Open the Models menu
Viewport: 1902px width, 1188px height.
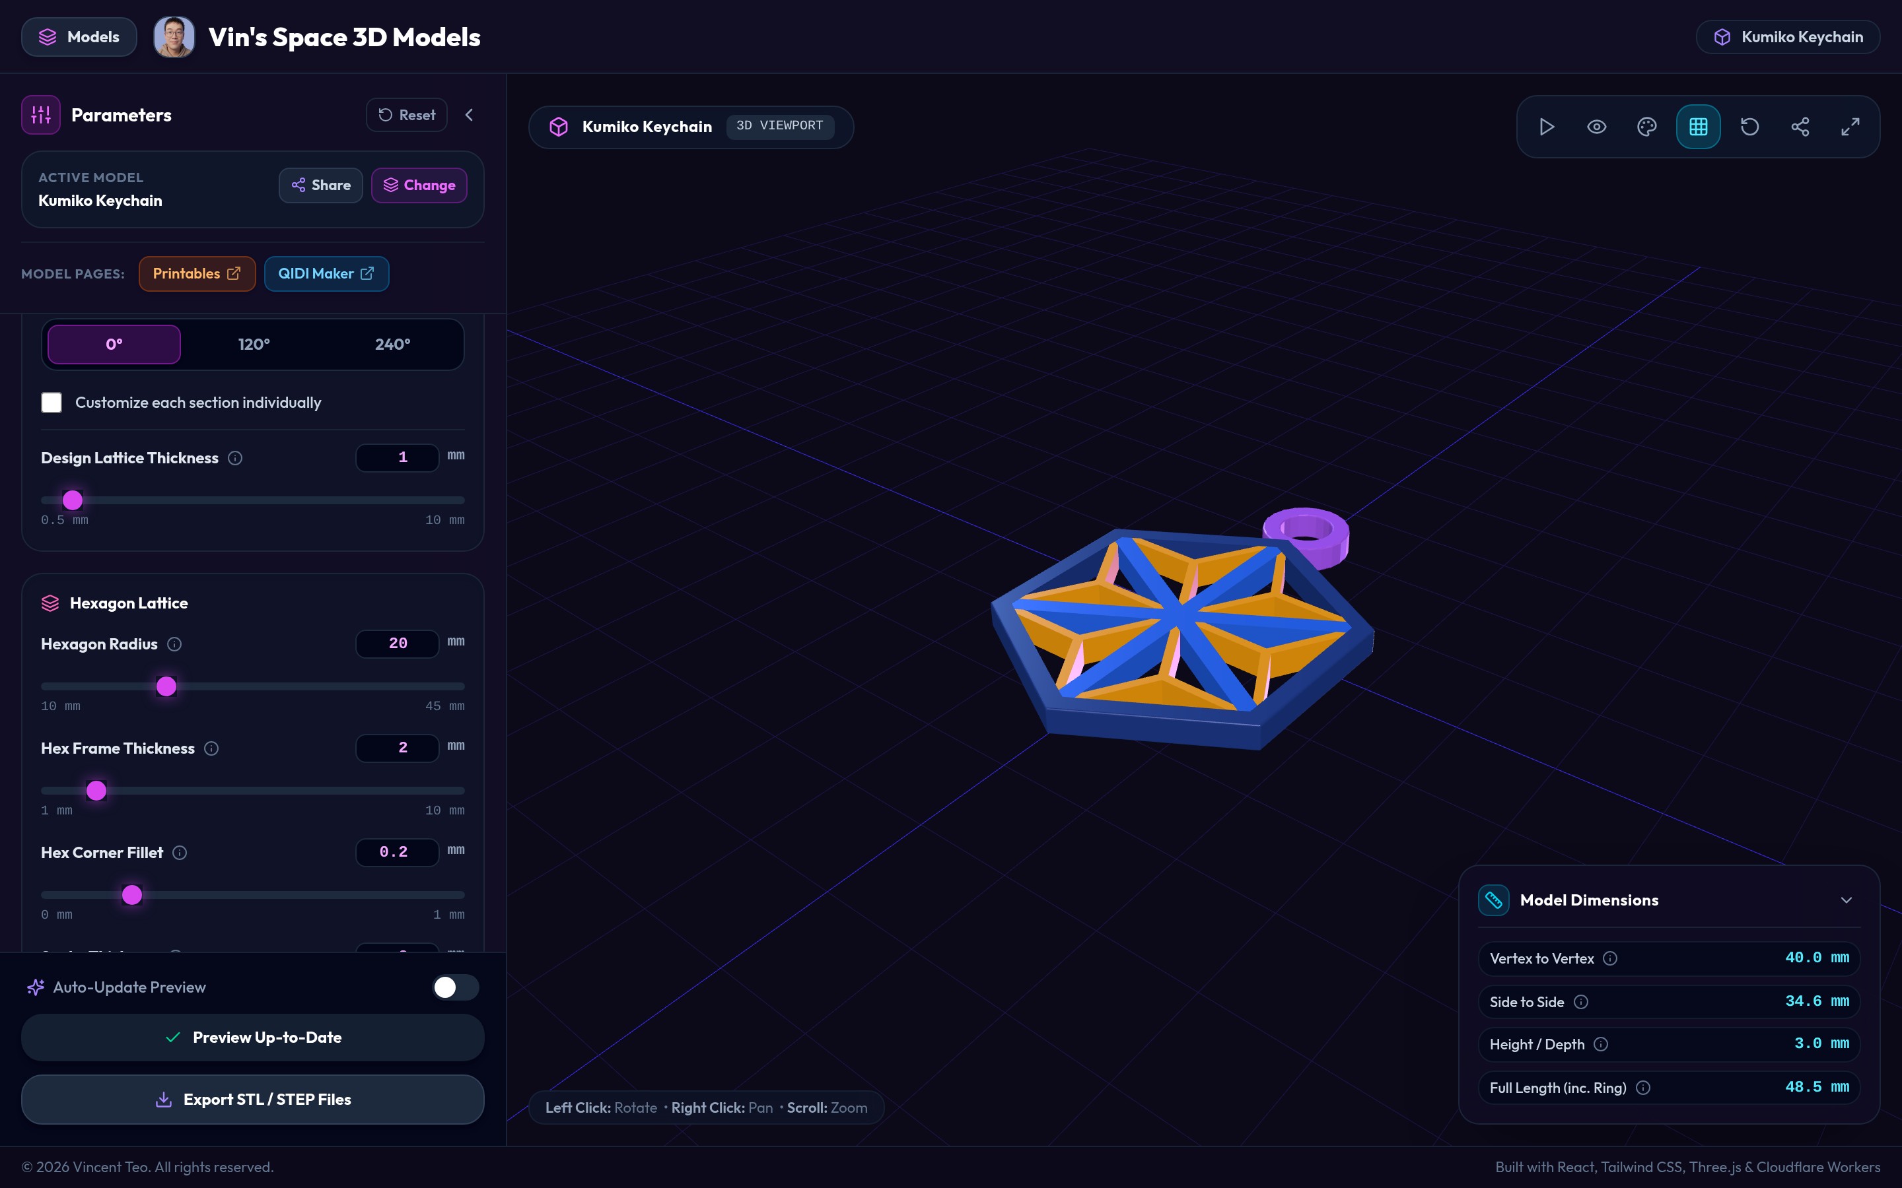point(79,37)
